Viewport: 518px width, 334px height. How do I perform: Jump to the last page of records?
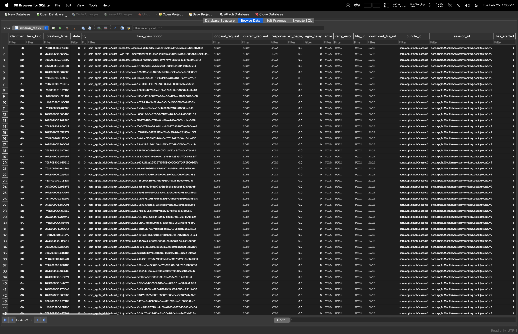[x=44, y=320]
